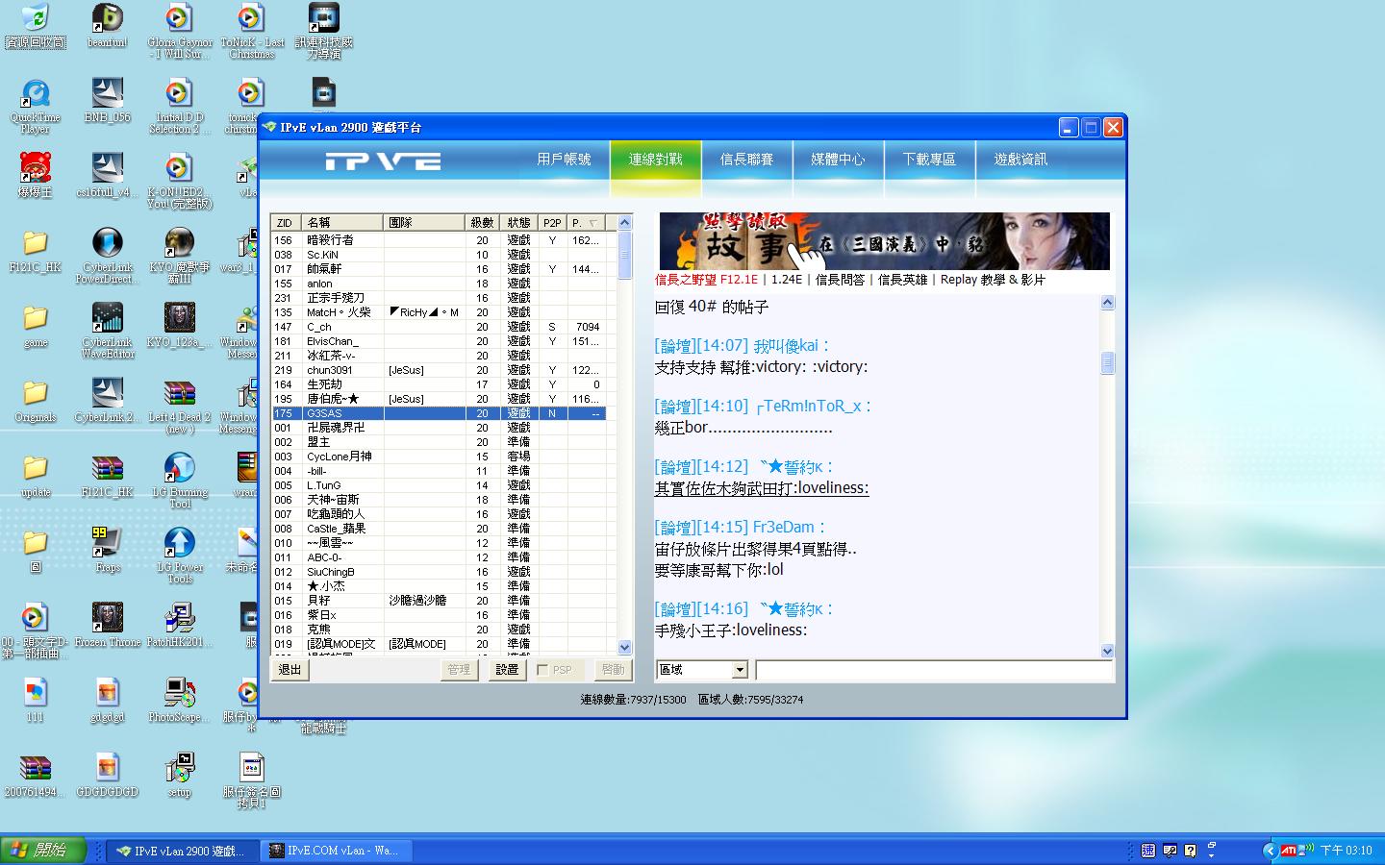This screenshot has height=865, width=1385.
Task: Open the Left 4 Dead 2 archive icon
Action: 179,394
